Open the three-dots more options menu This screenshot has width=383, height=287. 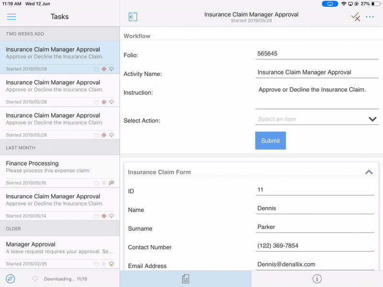pyautogui.click(x=370, y=17)
